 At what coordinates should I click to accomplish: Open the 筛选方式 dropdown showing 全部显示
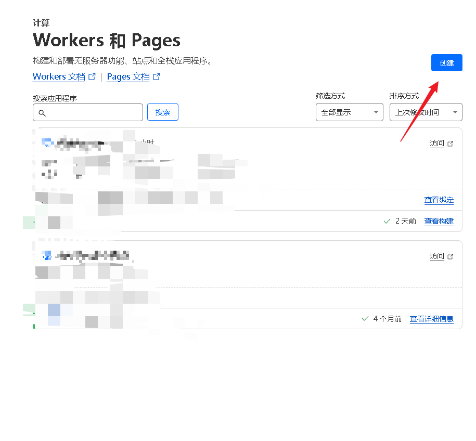349,112
